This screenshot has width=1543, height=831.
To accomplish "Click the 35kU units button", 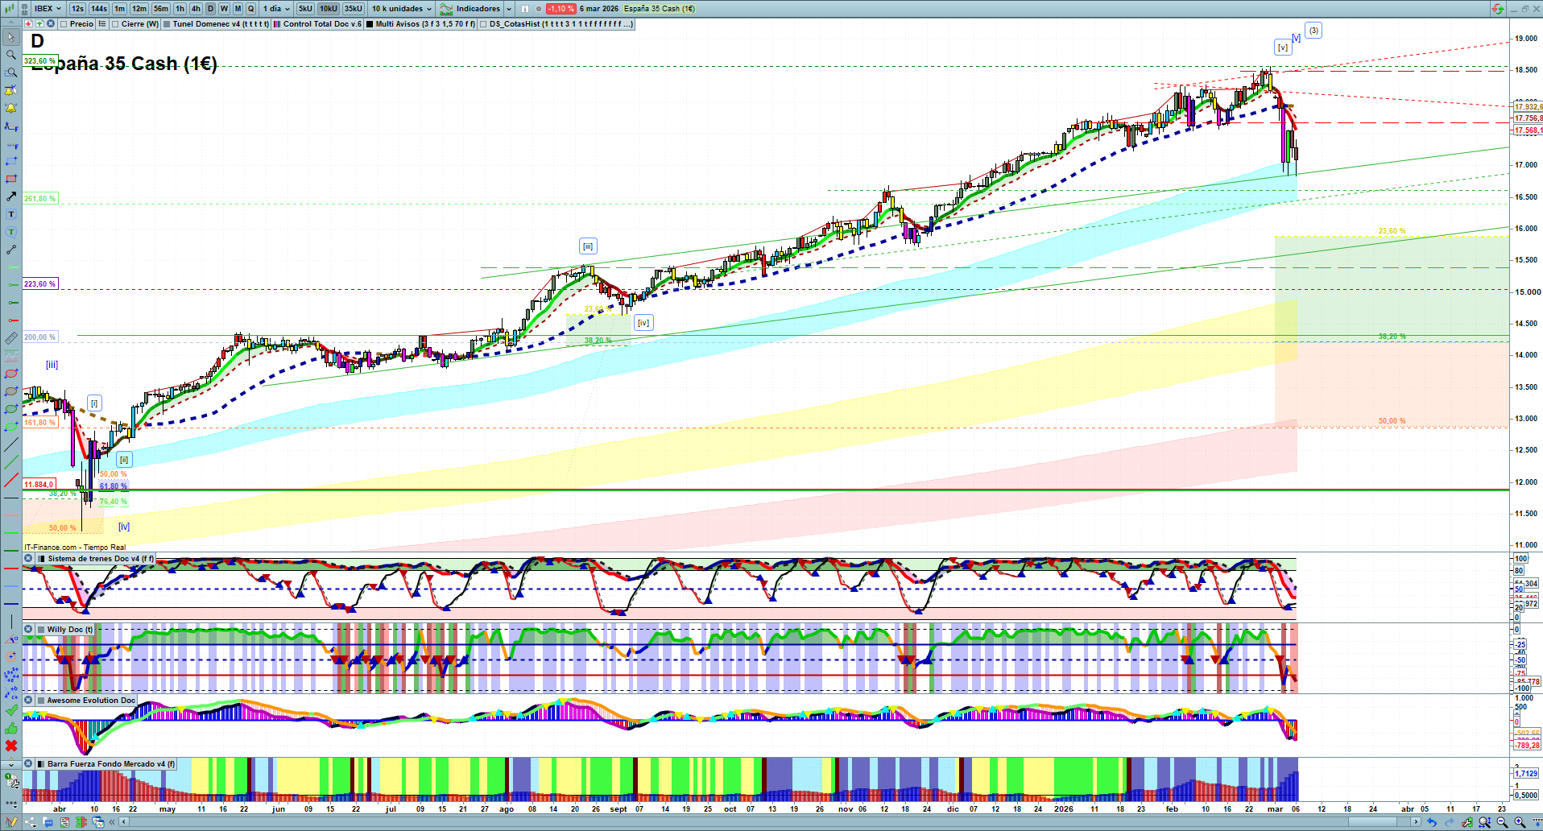I will pos(353,9).
